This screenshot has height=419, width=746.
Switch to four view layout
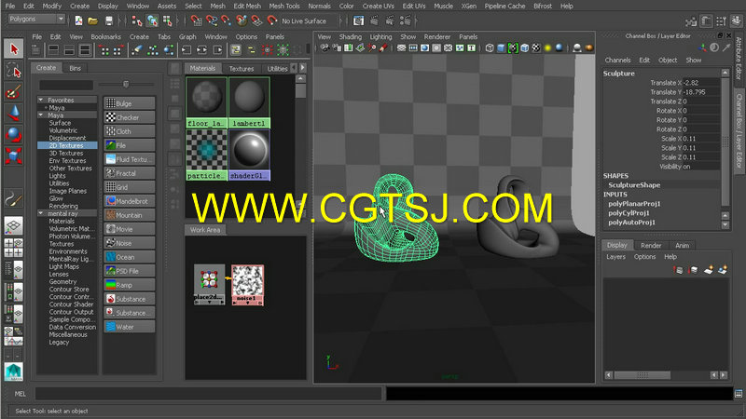point(14,248)
